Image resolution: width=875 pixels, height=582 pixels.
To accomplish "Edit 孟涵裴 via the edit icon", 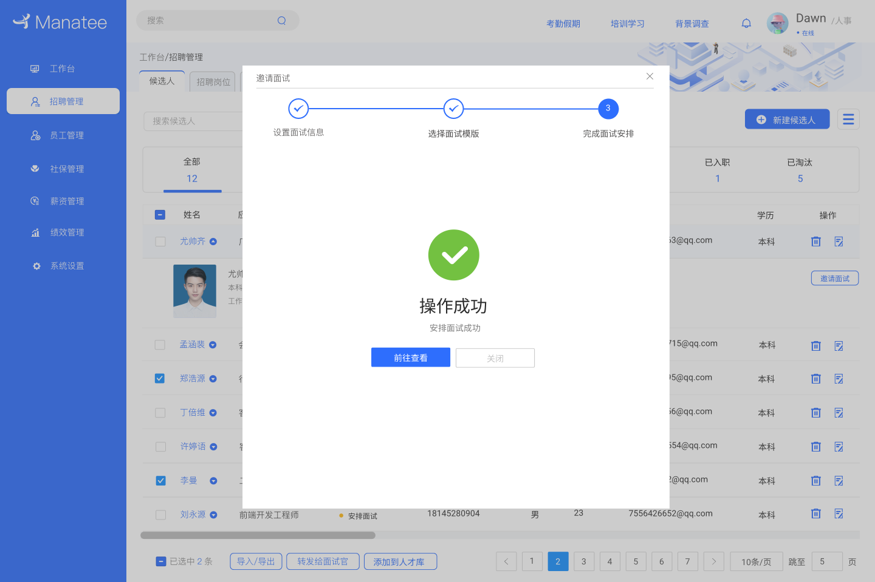I will pyautogui.click(x=839, y=345).
